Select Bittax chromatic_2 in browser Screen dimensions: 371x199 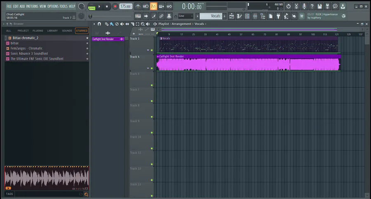pos(46,38)
